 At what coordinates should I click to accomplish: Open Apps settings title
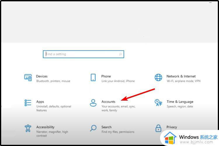[40, 102]
